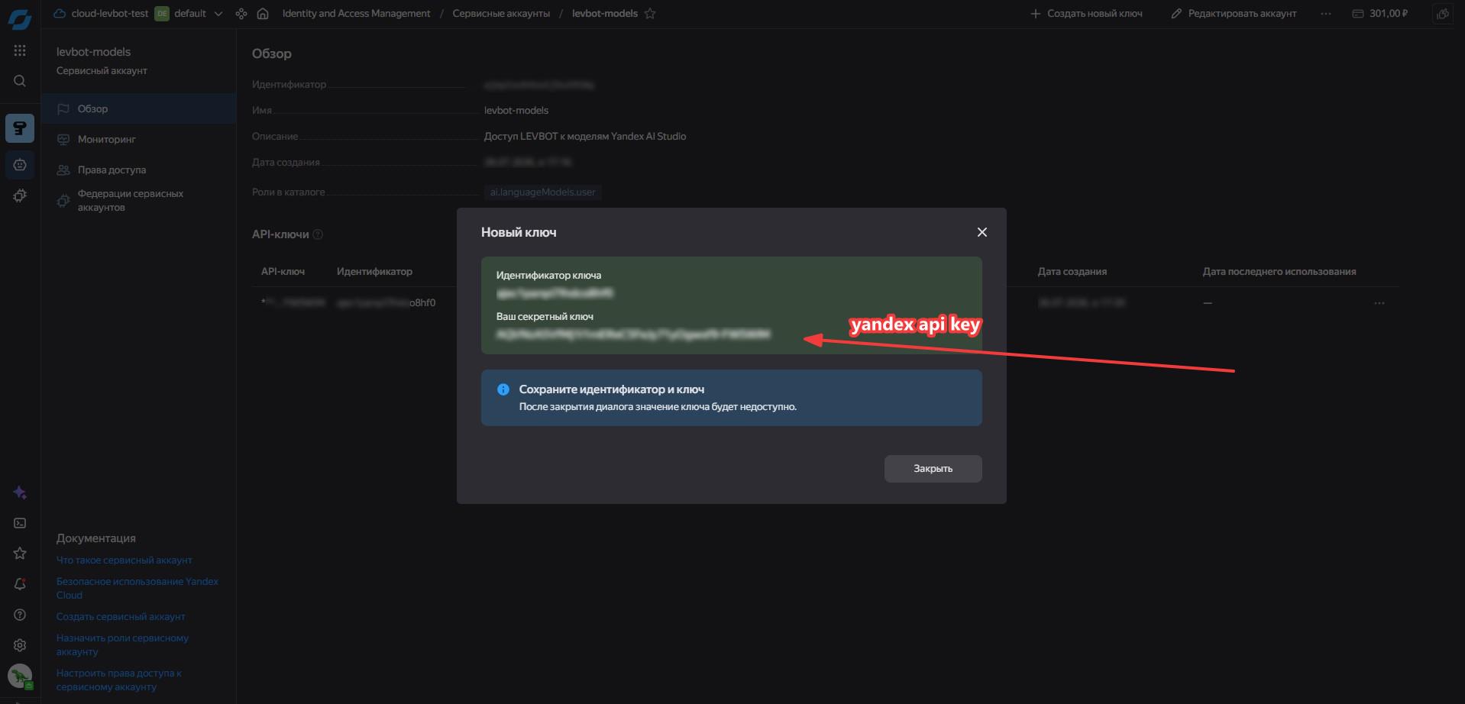Open the Cloud Shell terminal icon
Viewport: 1465px width, 704px height.
[20, 523]
